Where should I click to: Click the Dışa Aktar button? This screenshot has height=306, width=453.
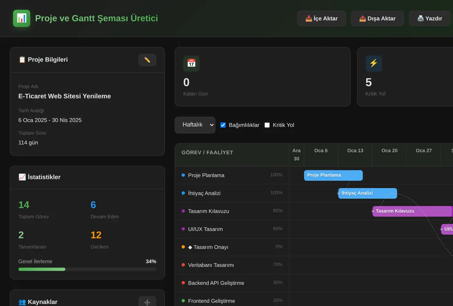377,18
